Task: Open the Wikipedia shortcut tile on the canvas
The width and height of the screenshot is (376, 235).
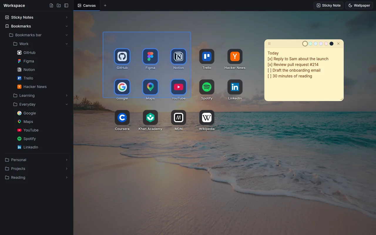Action: pyautogui.click(x=207, y=117)
